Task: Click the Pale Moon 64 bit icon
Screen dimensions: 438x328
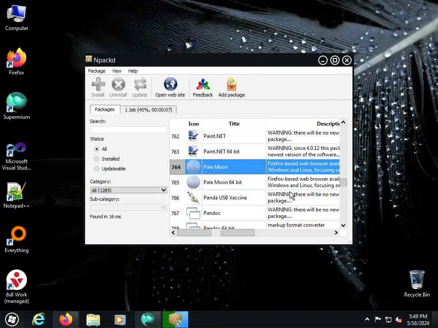Action: (193, 182)
